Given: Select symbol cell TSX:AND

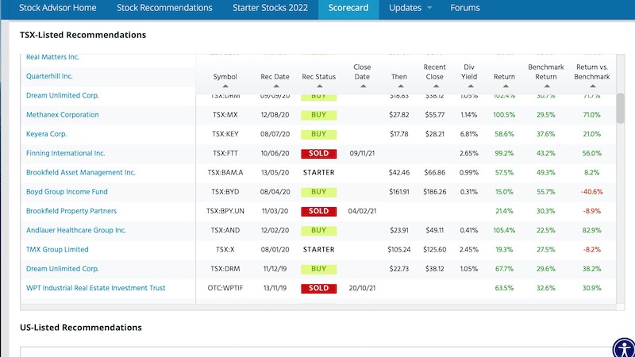Looking at the screenshot, I should pos(225,230).
